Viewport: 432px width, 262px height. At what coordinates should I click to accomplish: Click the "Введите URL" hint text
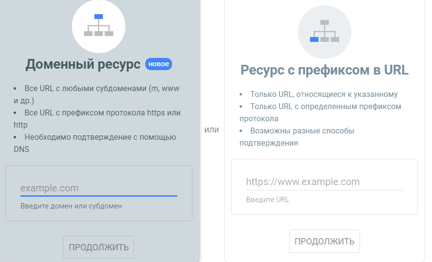tap(268, 200)
